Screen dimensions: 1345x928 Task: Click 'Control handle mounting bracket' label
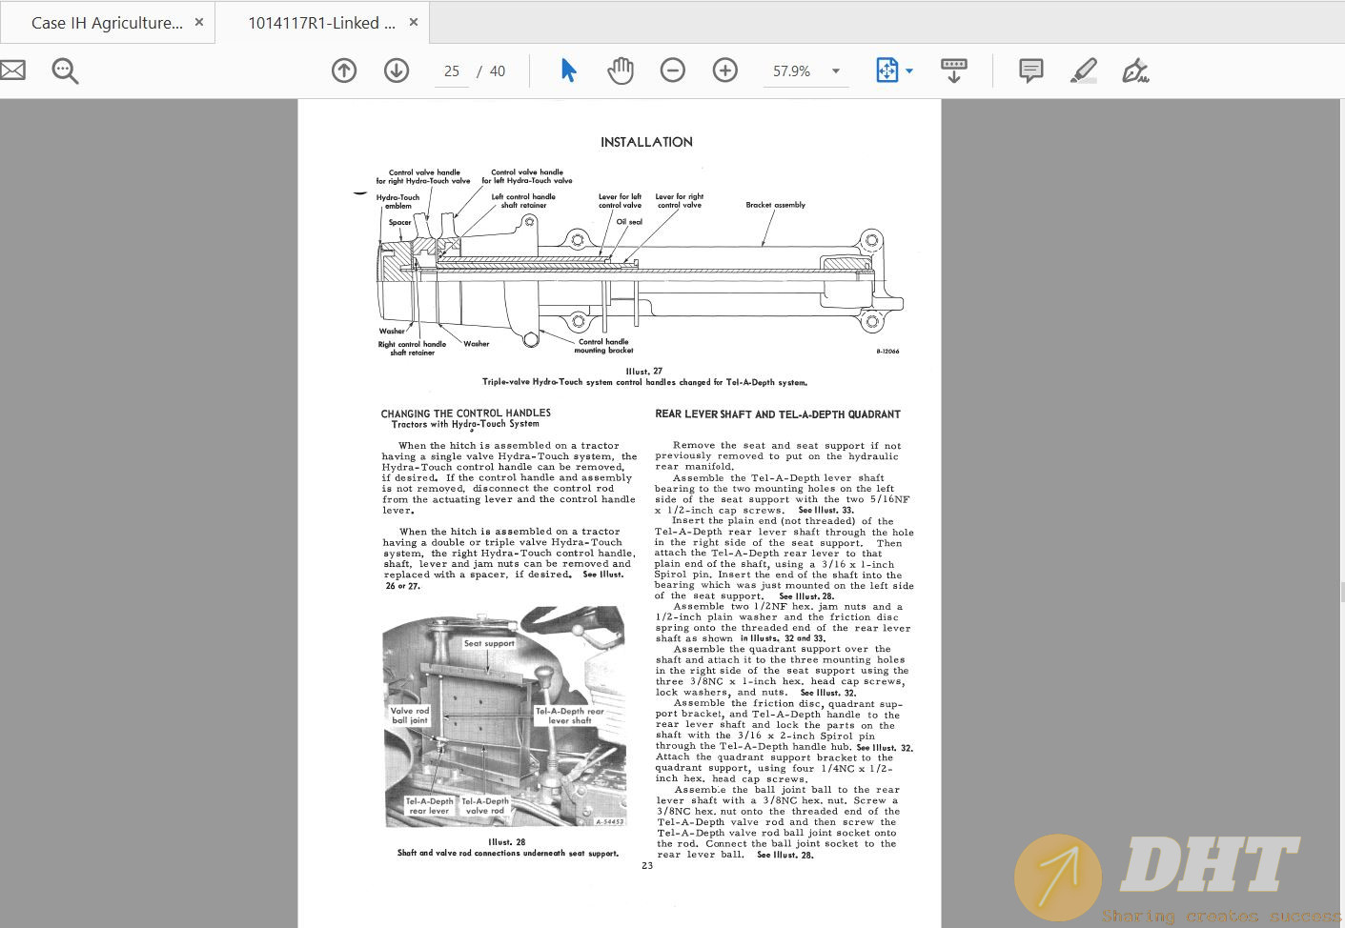603,346
